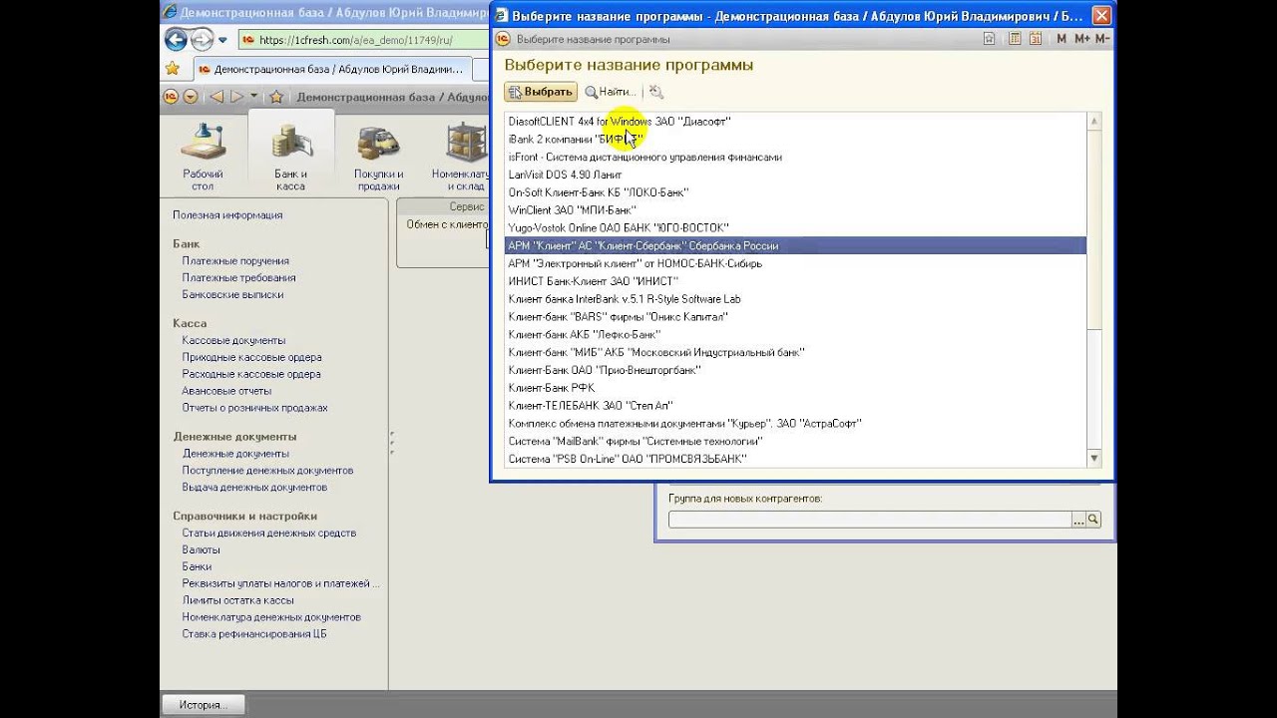Go forward with the 1C right arrow

point(236,97)
